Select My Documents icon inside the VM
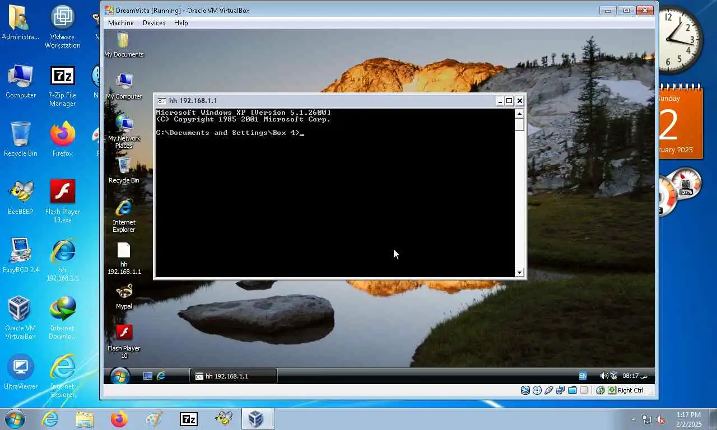 124,45
